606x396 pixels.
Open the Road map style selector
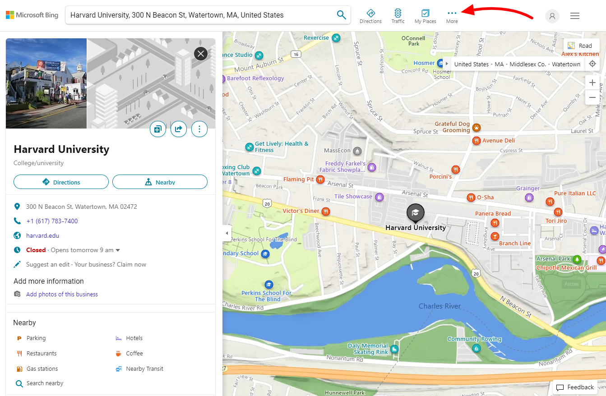[x=581, y=46]
